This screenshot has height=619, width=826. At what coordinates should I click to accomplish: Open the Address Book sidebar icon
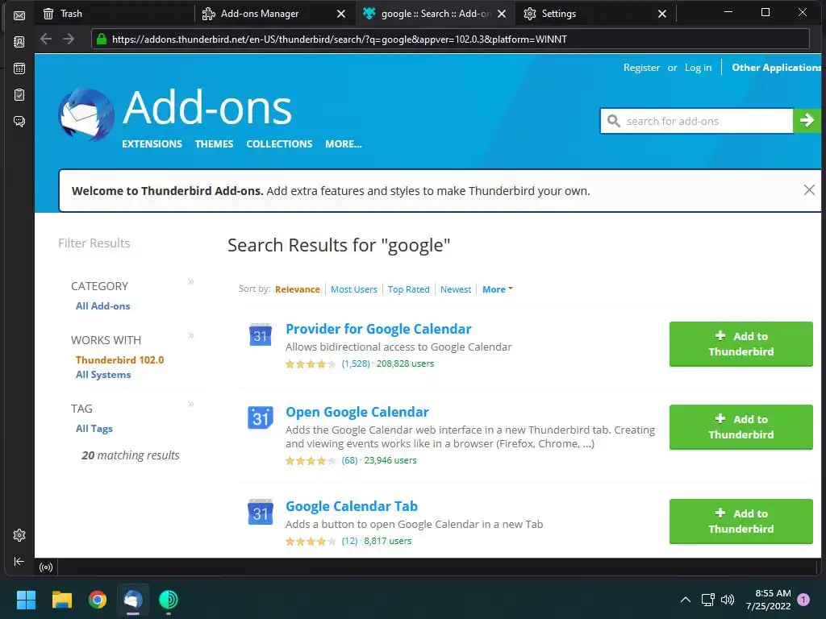click(19, 42)
